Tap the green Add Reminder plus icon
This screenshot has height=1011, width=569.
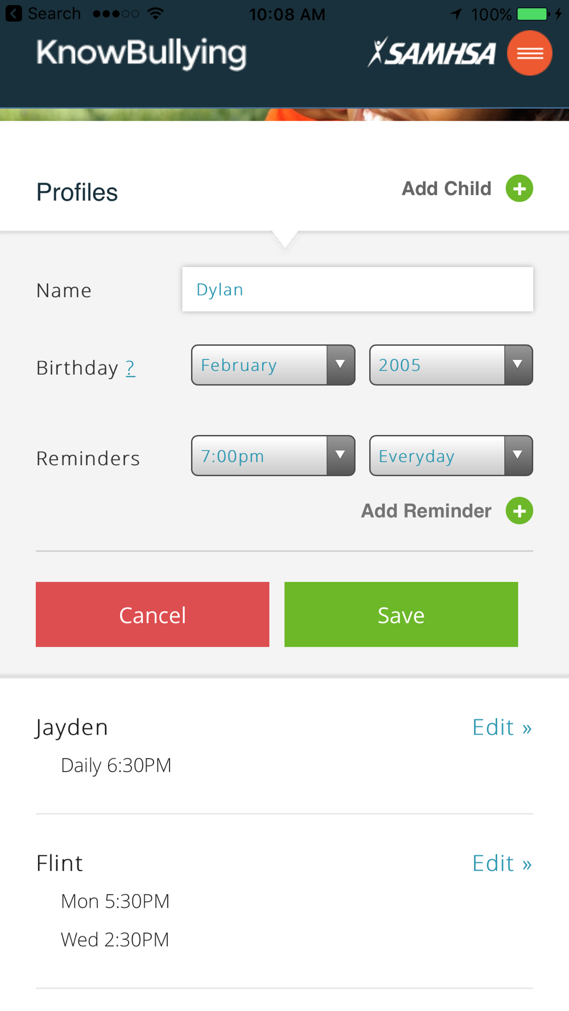[x=519, y=511]
